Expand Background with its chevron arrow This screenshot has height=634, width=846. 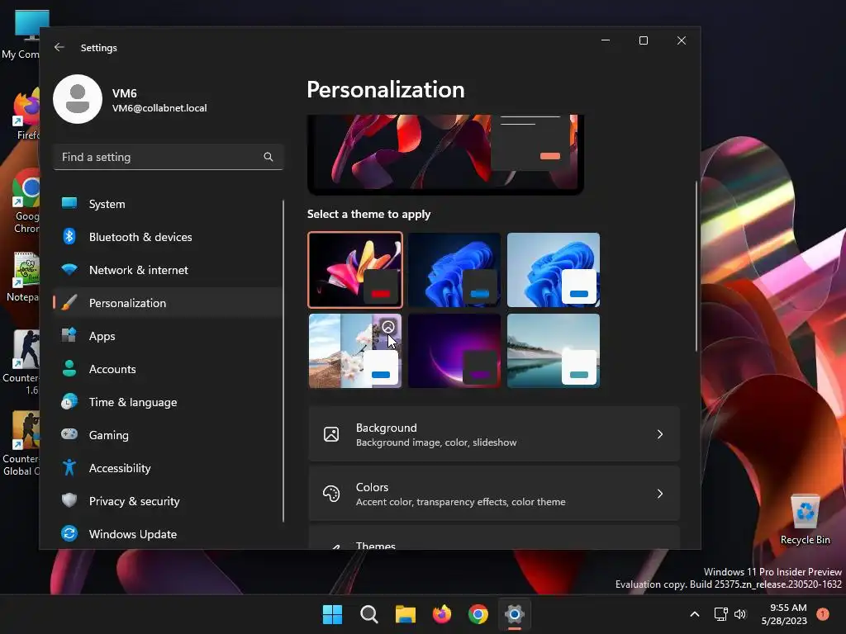coord(660,434)
